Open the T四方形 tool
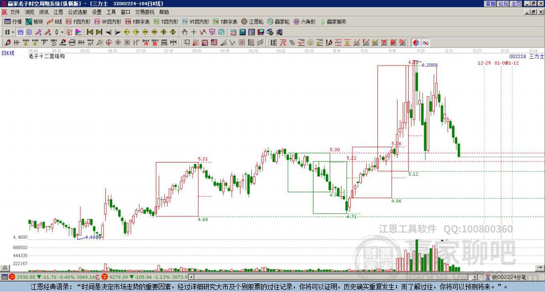 point(166,21)
